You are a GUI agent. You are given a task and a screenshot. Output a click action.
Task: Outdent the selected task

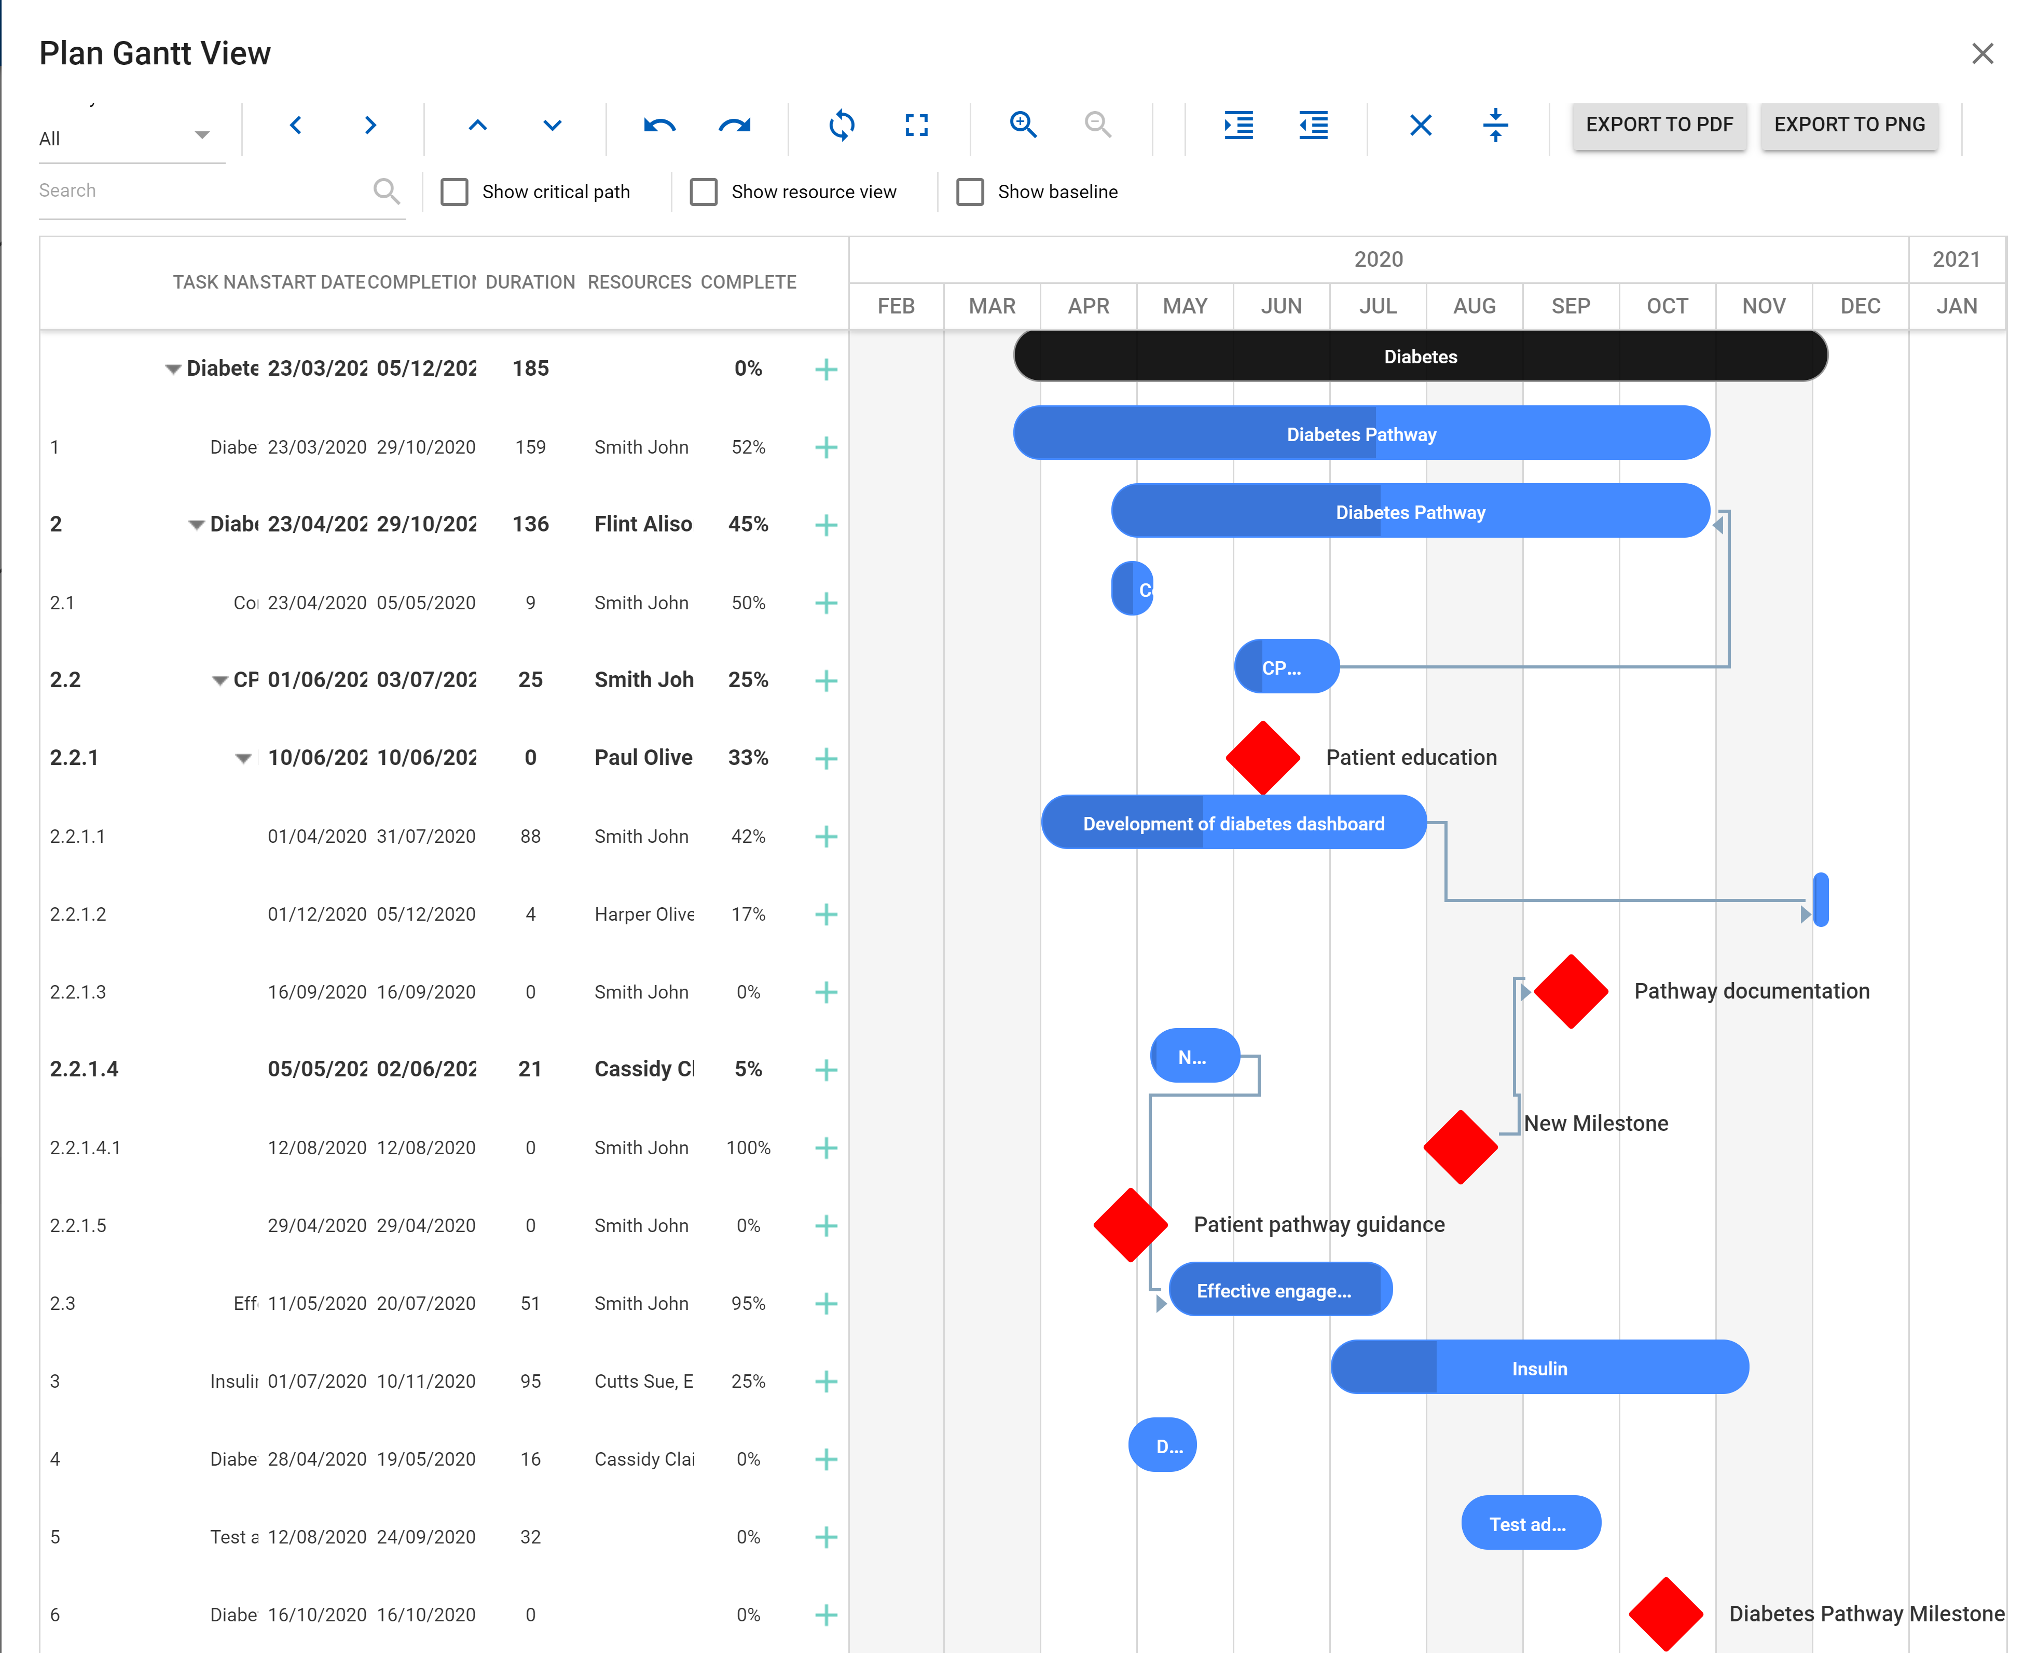click(1313, 126)
